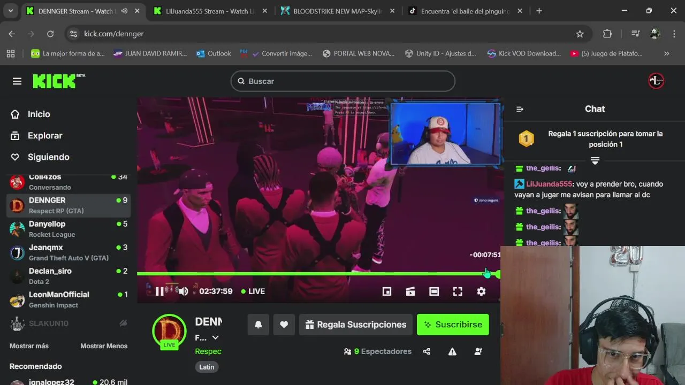Enable mini player mode

coord(387,291)
